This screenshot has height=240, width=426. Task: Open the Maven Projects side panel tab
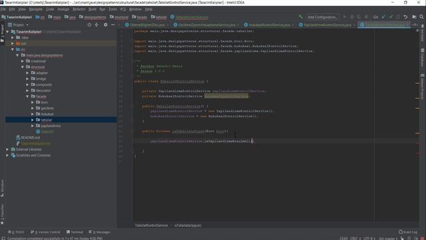[x=422, y=87]
